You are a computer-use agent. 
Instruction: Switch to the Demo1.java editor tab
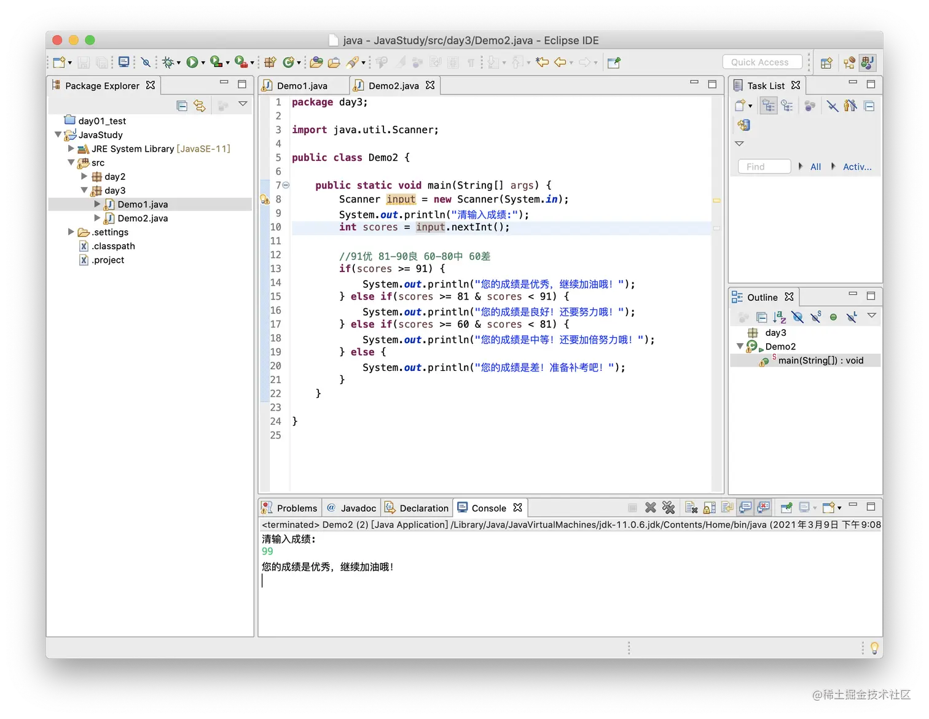click(x=301, y=86)
